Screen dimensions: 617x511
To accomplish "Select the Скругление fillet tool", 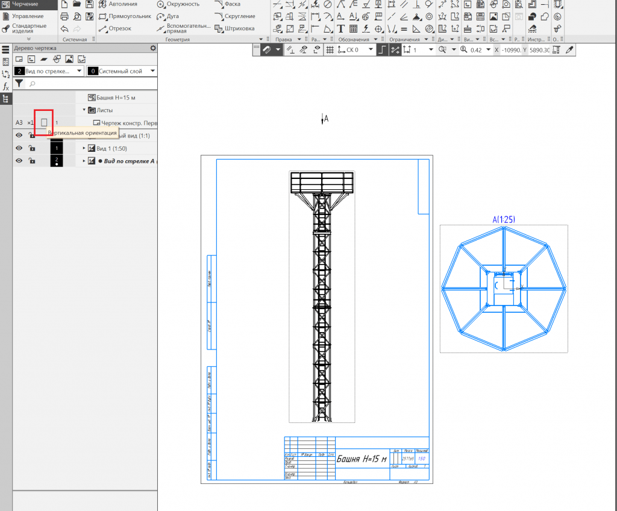I will click(x=235, y=16).
